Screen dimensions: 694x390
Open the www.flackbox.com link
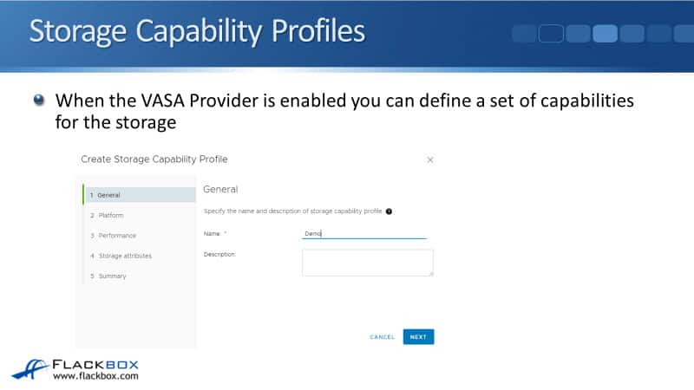coord(95,377)
